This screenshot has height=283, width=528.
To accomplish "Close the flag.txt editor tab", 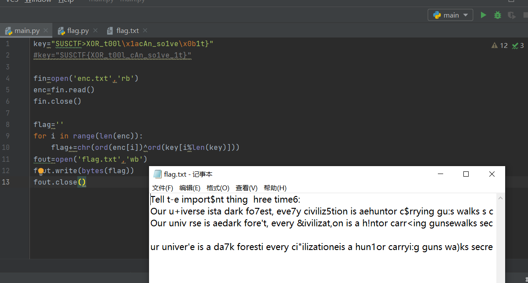I will point(145,31).
